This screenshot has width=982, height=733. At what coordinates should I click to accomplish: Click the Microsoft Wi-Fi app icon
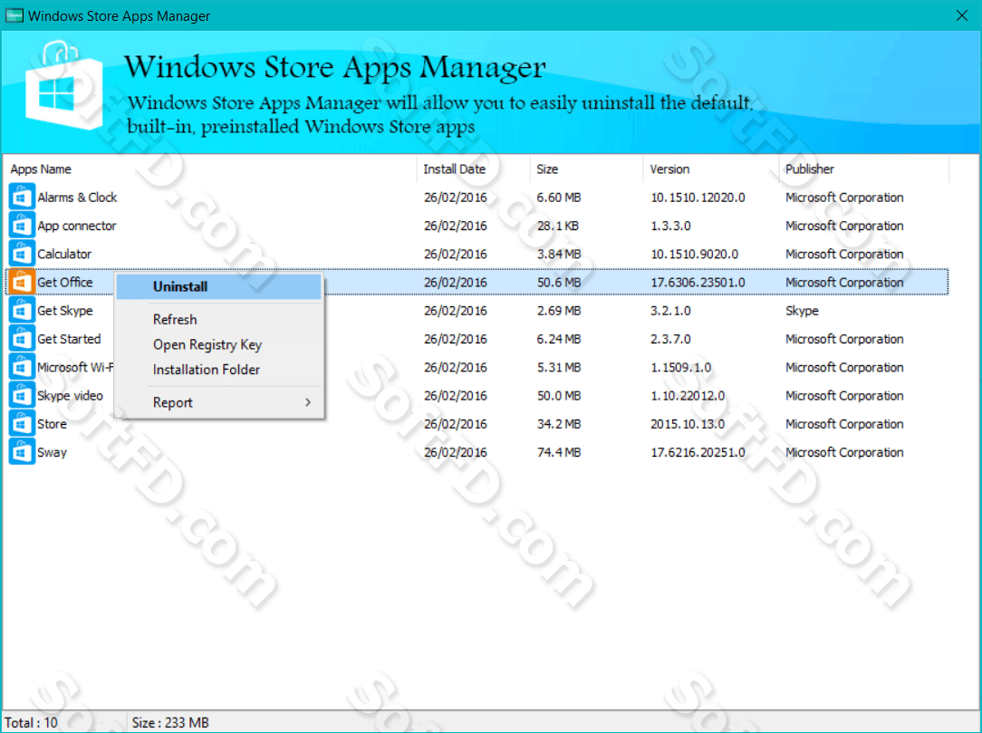point(22,366)
